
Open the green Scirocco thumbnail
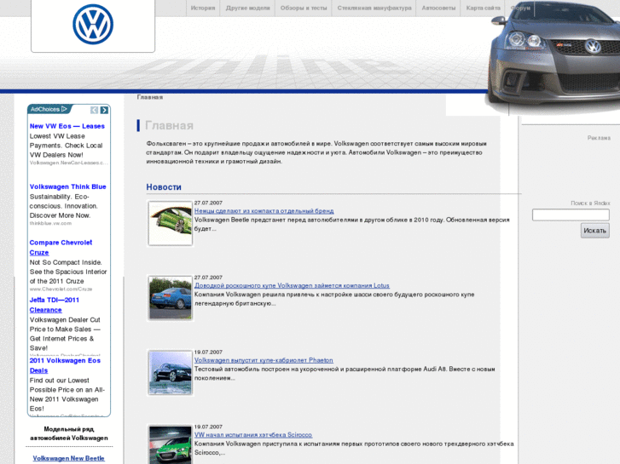[x=170, y=444]
